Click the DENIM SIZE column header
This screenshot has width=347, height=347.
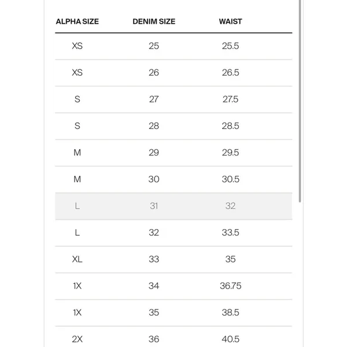pyautogui.click(x=154, y=21)
